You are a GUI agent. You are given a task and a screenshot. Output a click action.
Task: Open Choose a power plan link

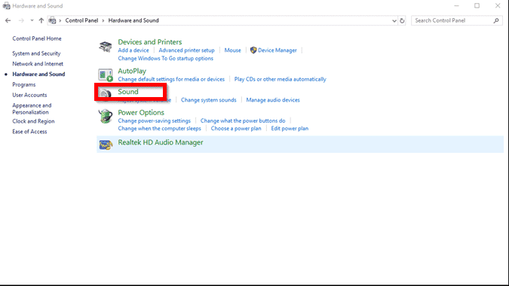point(236,128)
